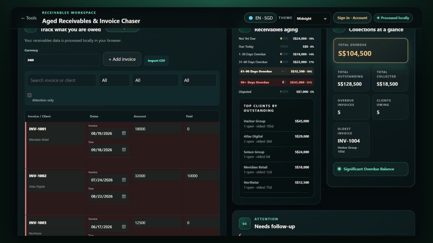Click the Invoice / Client column header

[39, 116]
